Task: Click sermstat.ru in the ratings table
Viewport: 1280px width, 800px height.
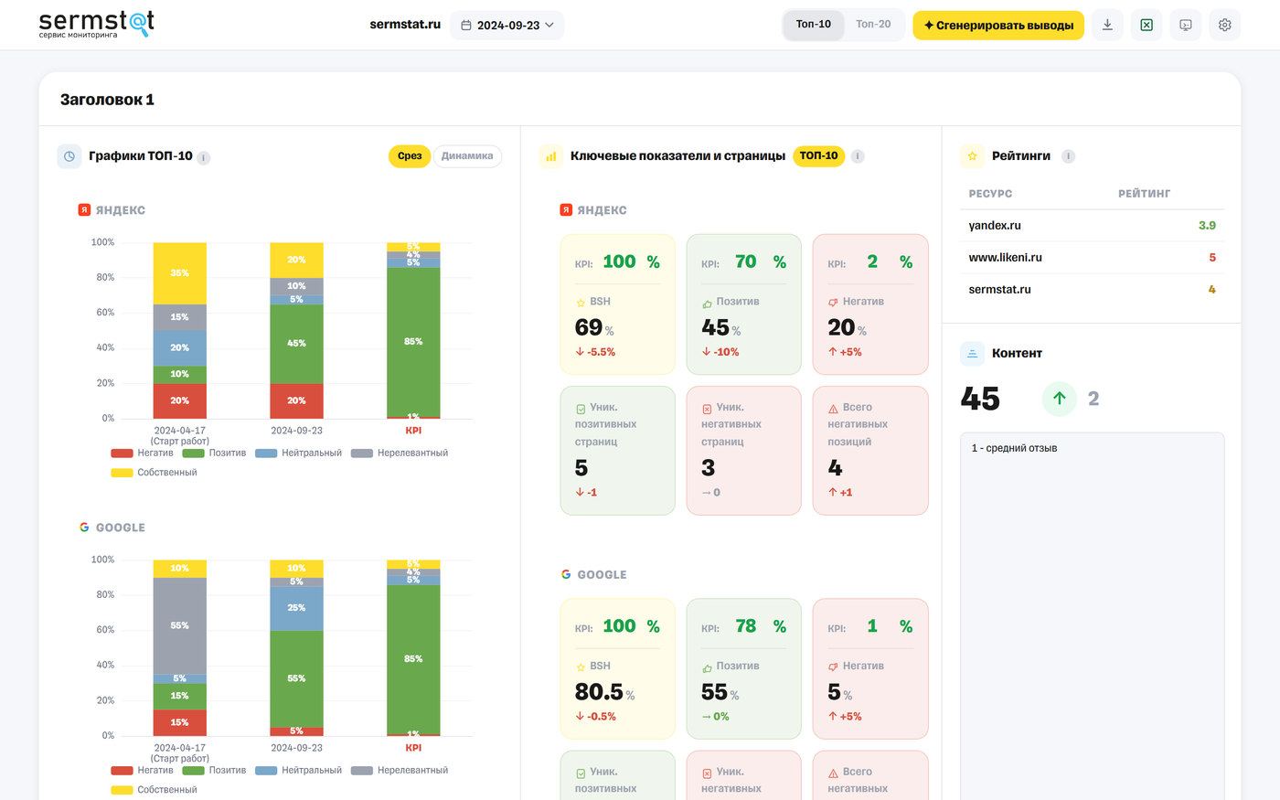Action: coord(999,290)
